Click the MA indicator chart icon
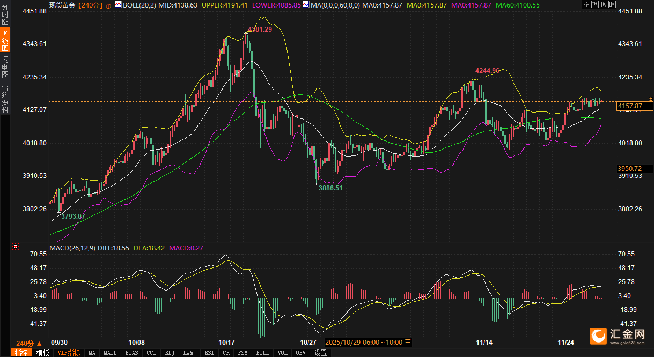 (306, 4)
